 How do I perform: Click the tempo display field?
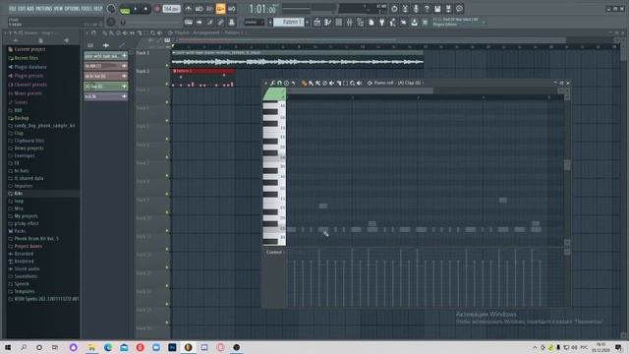(x=171, y=9)
